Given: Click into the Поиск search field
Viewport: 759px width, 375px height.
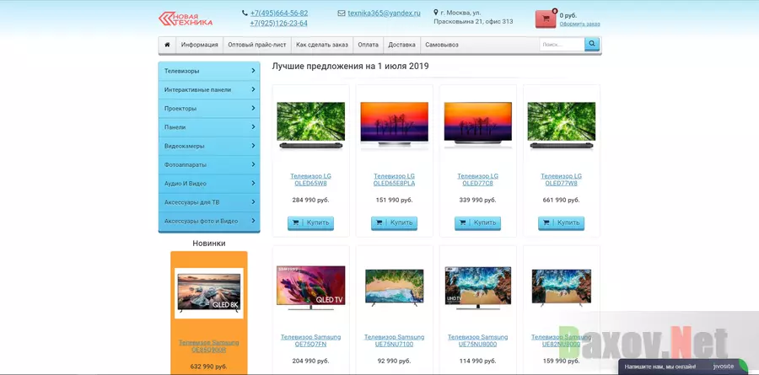Looking at the screenshot, I should [562, 45].
